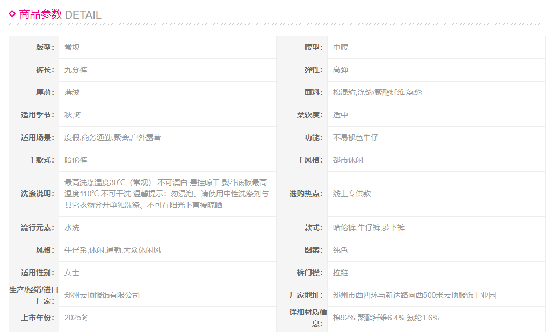The height and width of the screenshot is (332, 550).
Task: Click the 洗涤说明 washing instructions text
Action: tap(166, 194)
